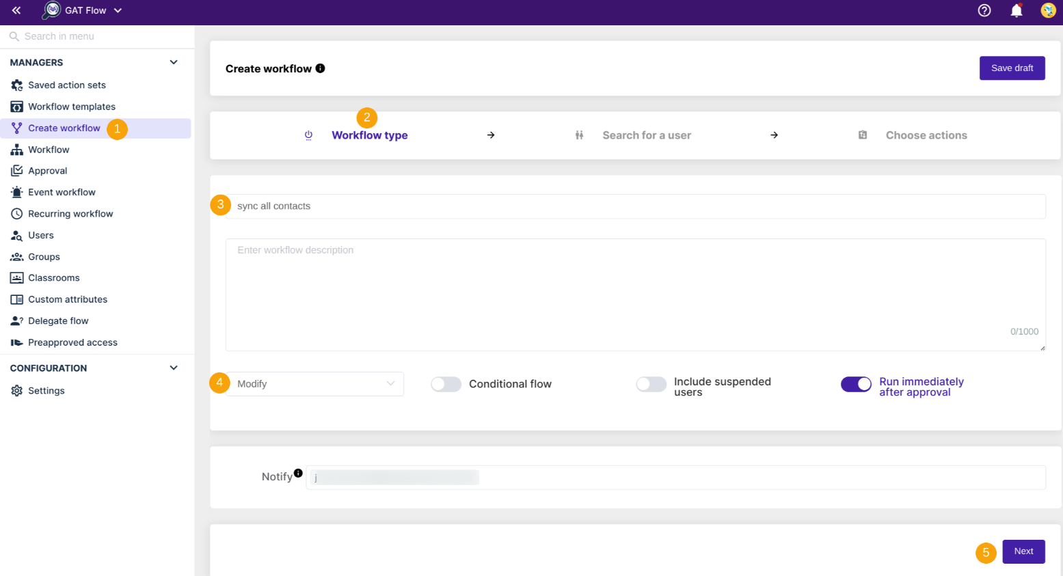The image size is (1063, 576).
Task: Open Saved action sets from the sidebar
Action: [x=66, y=85]
